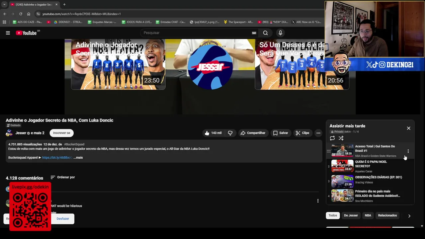Click Xracing Videos channel name in playlist
This screenshot has height=239, width=425.
click(x=364, y=183)
